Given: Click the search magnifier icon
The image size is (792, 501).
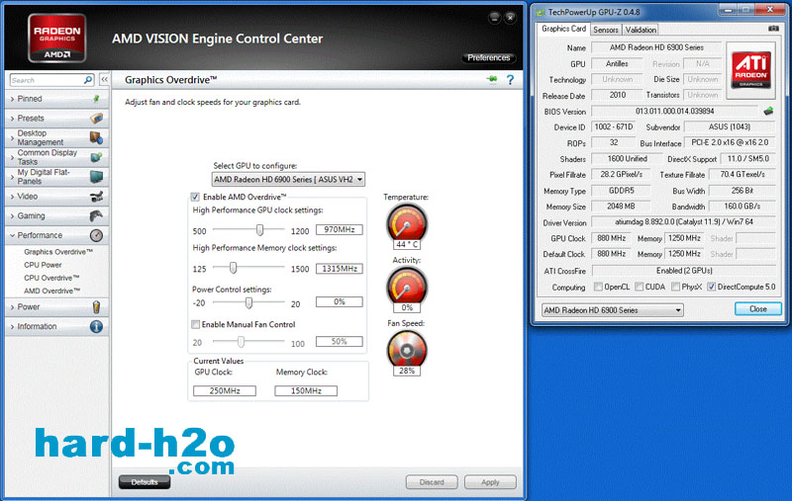Looking at the screenshot, I should pos(88,80).
